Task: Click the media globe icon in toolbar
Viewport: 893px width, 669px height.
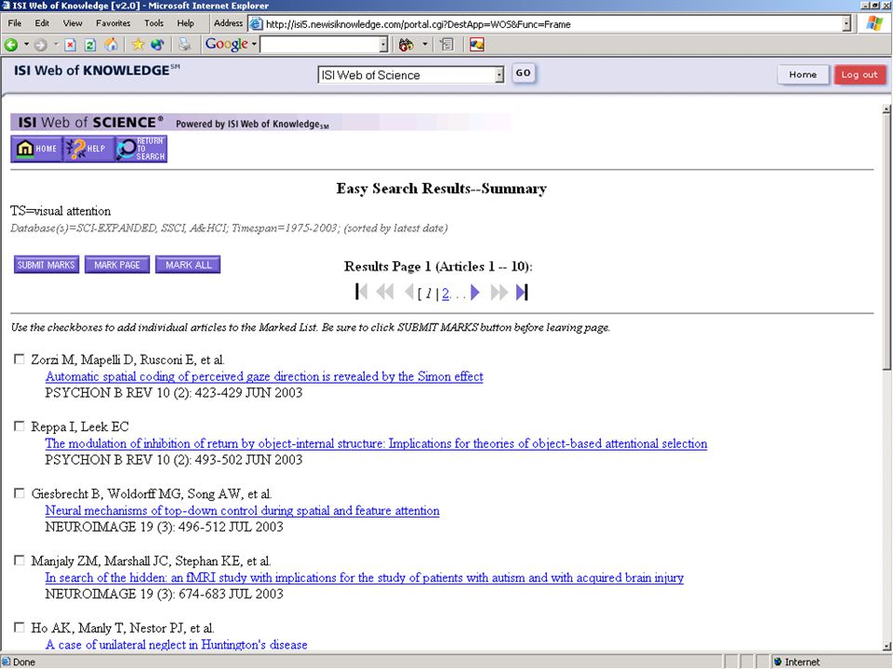Action: pos(157,45)
